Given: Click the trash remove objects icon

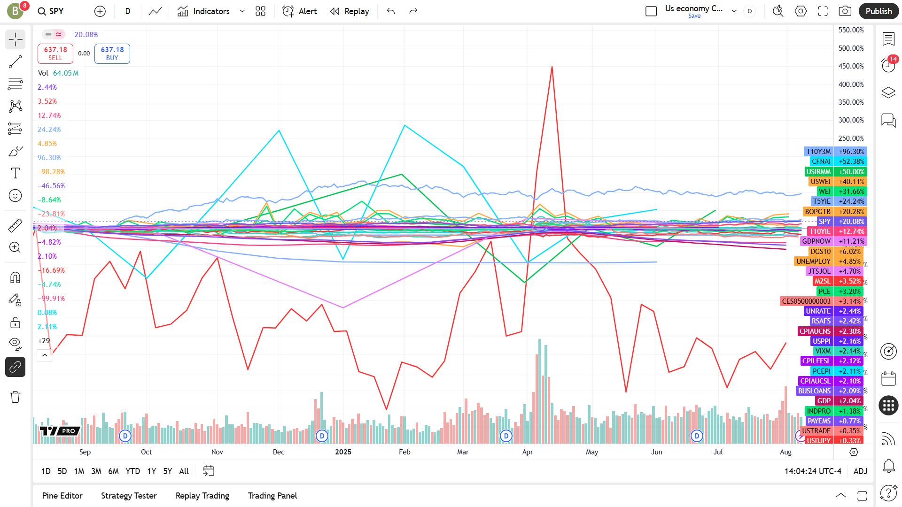Looking at the screenshot, I should [15, 397].
